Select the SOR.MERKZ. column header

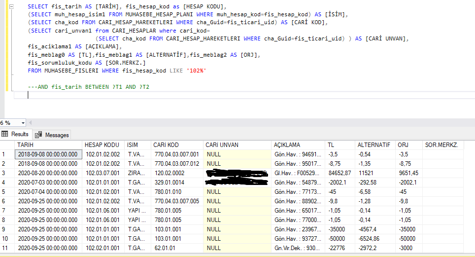coord(443,145)
